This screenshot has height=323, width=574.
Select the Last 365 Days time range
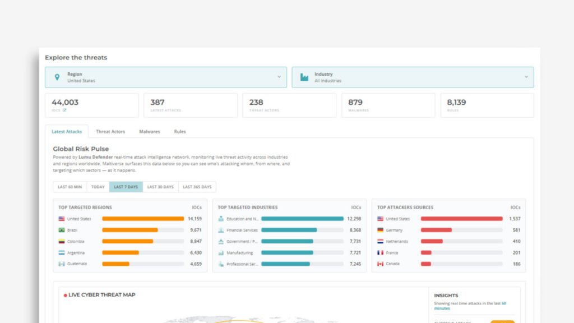[197, 187]
